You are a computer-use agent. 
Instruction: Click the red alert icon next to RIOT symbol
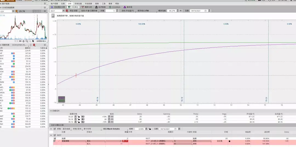(x=67, y=11)
